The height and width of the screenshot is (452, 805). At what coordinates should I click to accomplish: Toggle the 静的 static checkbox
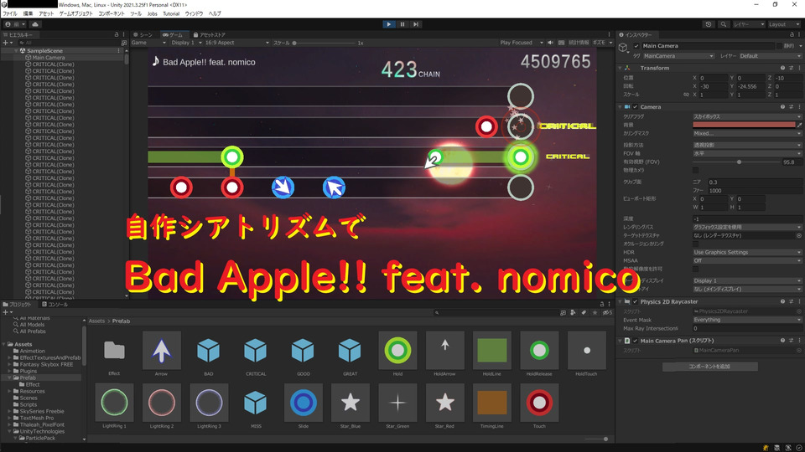779,45
